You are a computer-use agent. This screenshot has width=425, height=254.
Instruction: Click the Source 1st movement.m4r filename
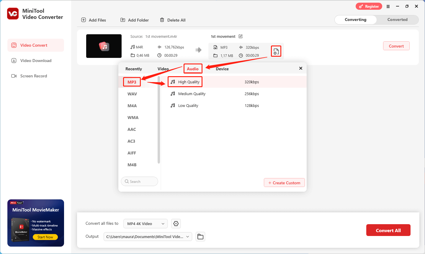pyautogui.click(x=161, y=36)
